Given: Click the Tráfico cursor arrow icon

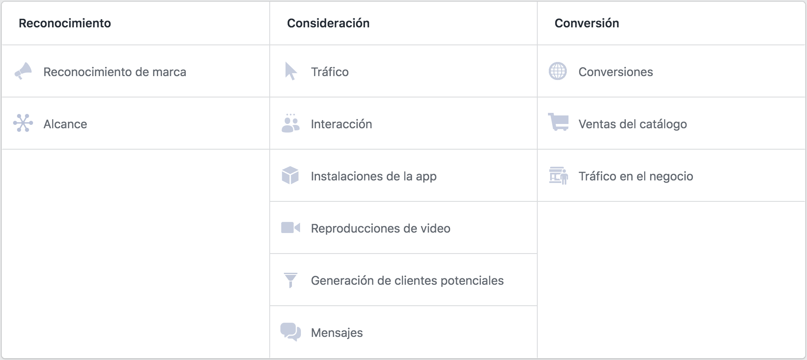Looking at the screenshot, I should pyautogui.click(x=291, y=71).
